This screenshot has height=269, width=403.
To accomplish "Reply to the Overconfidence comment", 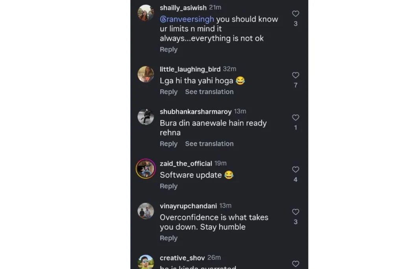I will coord(168,238).
